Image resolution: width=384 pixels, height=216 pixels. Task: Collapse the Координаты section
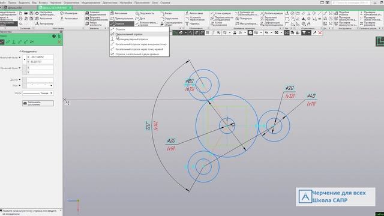(x=20, y=52)
